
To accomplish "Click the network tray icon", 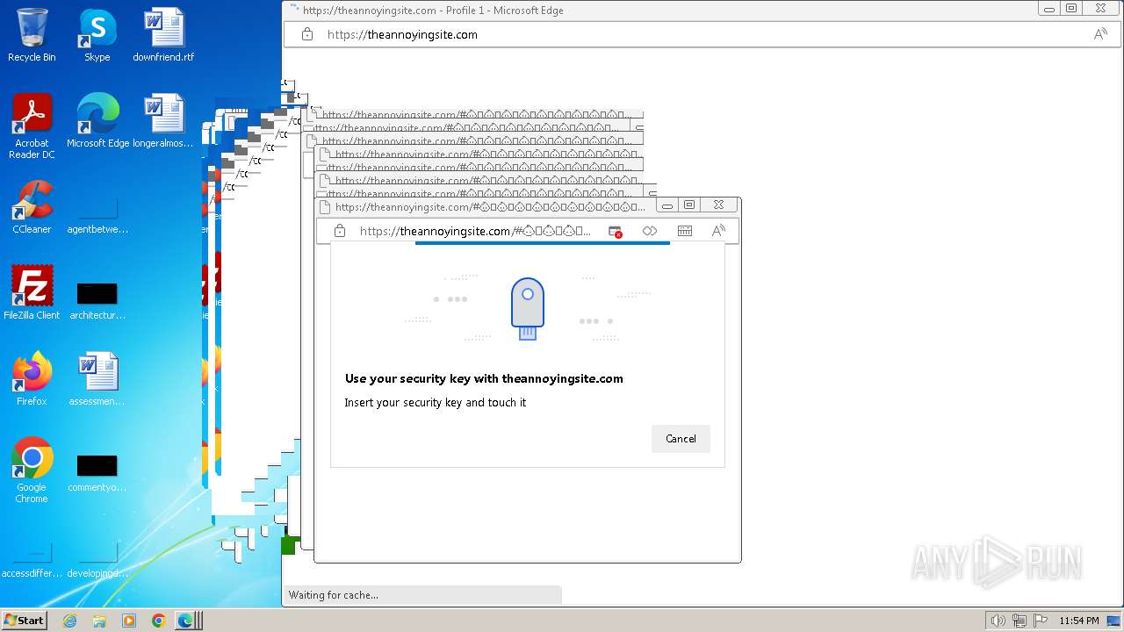I will click(1020, 621).
